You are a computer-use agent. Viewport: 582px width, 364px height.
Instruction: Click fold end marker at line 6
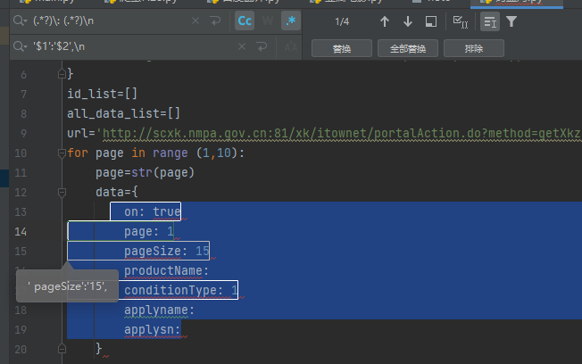click(x=62, y=74)
